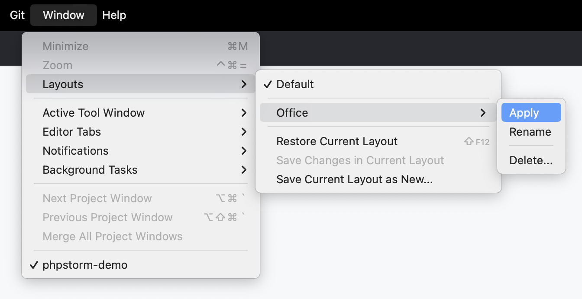This screenshot has width=582, height=299.
Task: Click the chevron arrow next to Office
Action: pyautogui.click(x=483, y=113)
